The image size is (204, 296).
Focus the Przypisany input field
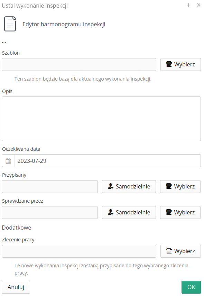(50, 186)
